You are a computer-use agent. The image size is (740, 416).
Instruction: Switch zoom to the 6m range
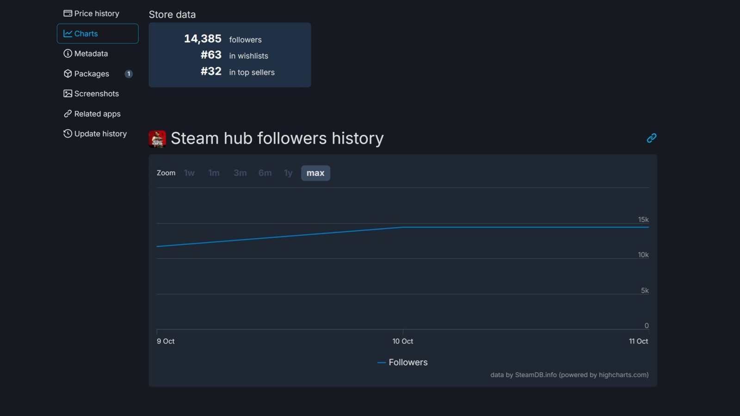(265, 173)
